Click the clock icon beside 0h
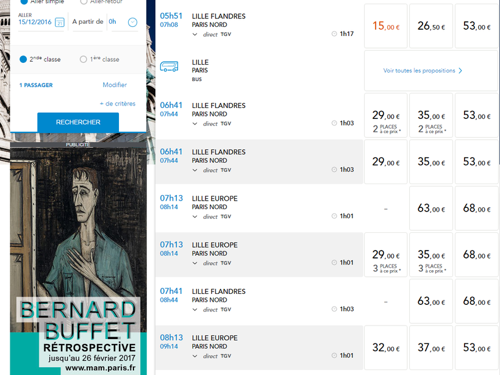 132,23
